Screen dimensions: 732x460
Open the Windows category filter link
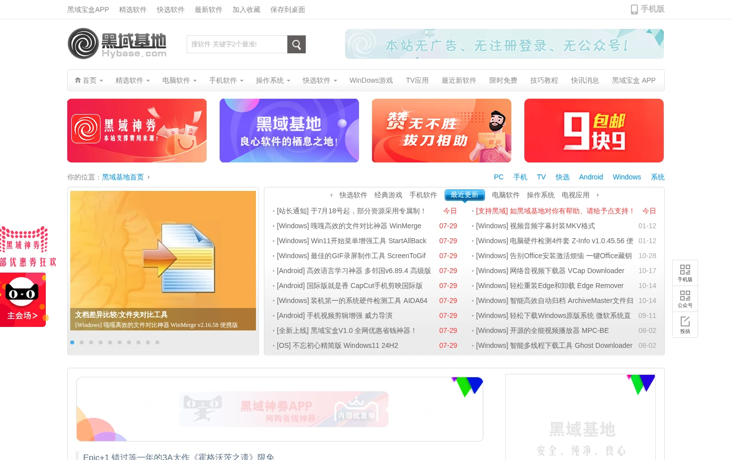(627, 177)
